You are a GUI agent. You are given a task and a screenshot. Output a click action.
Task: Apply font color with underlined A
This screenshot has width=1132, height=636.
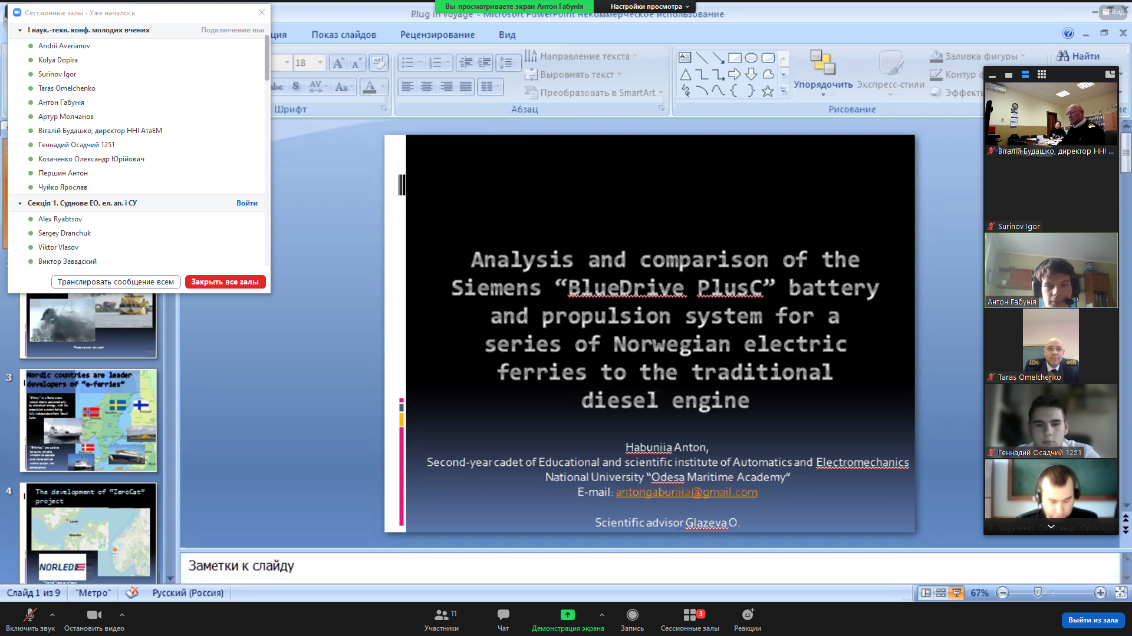coord(370,87)
